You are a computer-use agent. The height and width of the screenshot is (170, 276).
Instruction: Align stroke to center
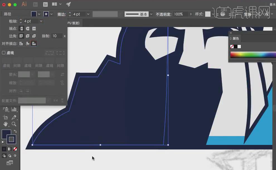pyautogui.click(x=21, y=43)
